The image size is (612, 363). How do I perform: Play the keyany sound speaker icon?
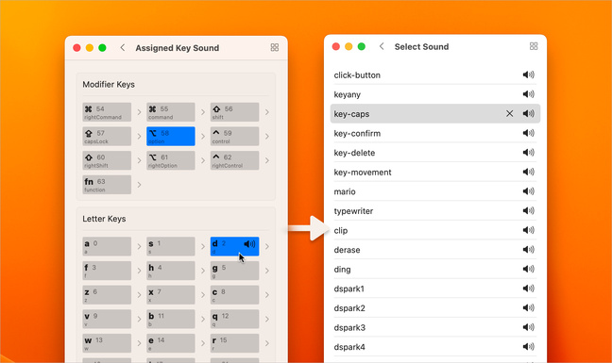point(529,94)
